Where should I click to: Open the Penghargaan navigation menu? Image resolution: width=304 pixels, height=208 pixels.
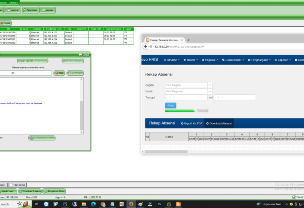pos(259,60)
